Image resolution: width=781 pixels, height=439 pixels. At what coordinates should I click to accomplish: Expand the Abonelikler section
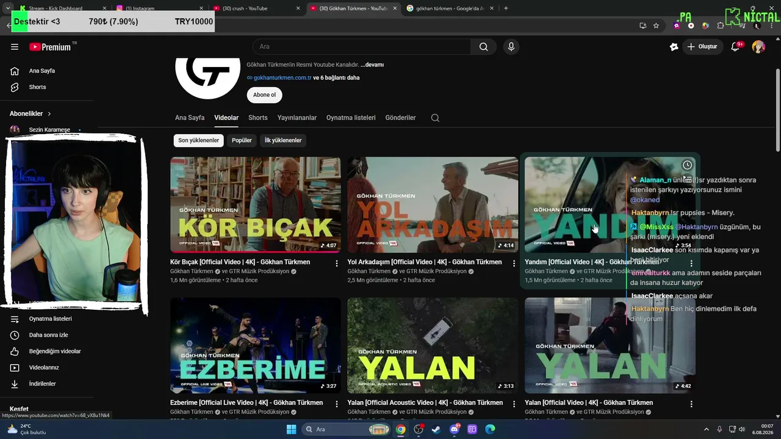click(x=31, y=113)
